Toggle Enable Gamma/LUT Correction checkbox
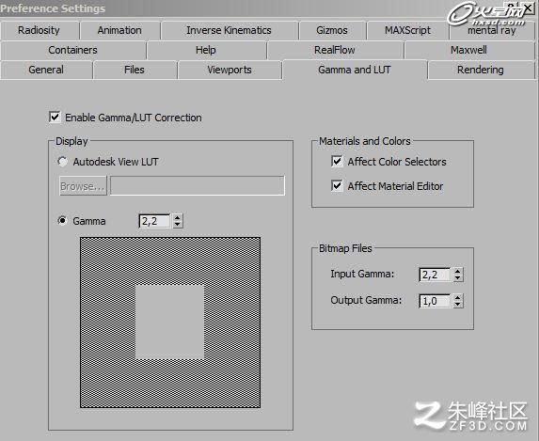 pyautogui.click(x=55, y=117)
